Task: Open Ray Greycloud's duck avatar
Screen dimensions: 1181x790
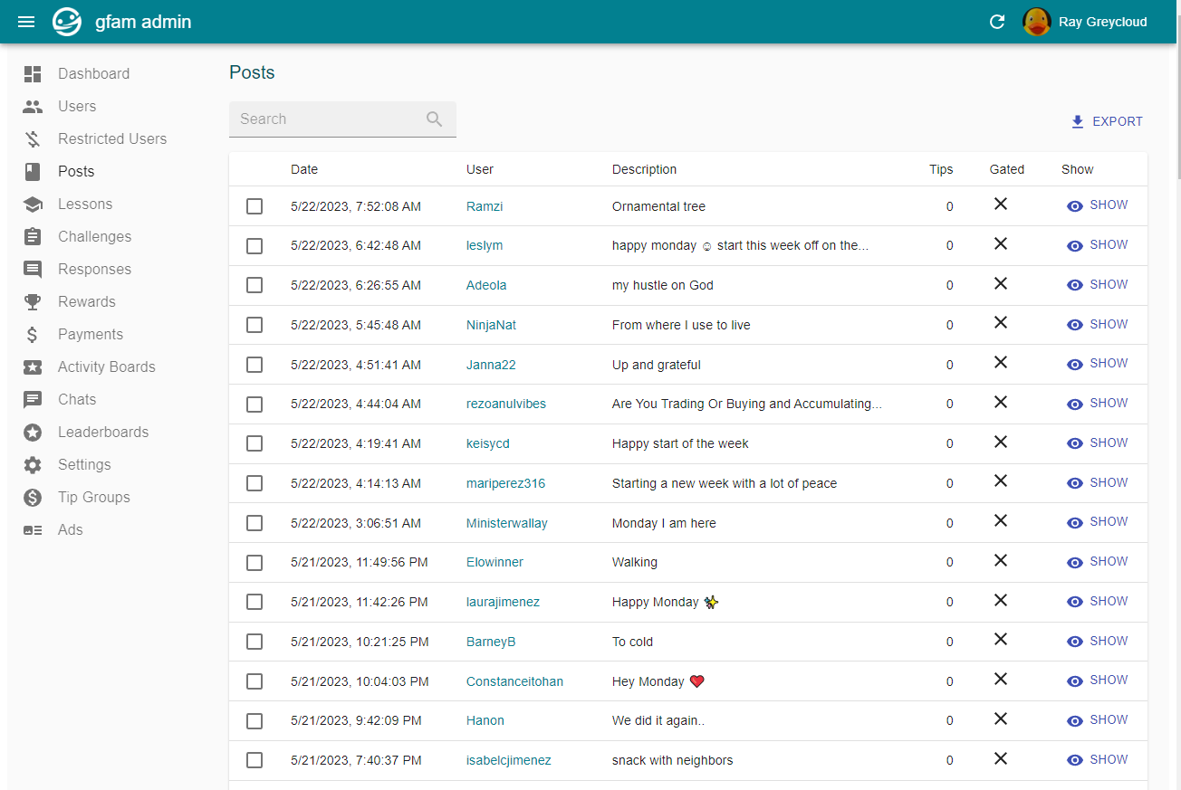Action: 1037,22
